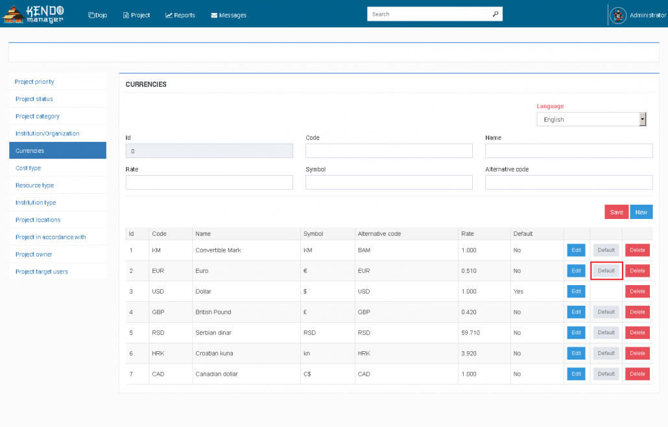Edit the Euro currency row

tap(576, 270)
